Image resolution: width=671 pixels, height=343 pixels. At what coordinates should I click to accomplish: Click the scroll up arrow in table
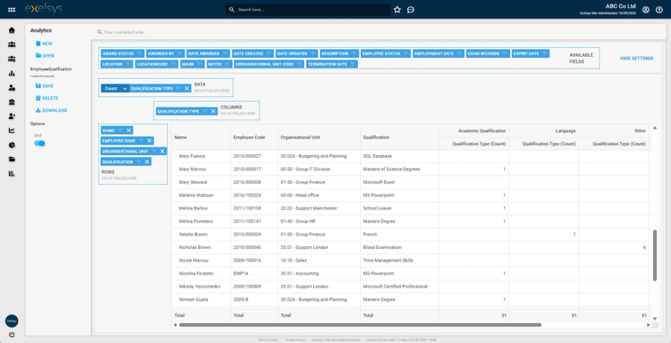(655, 128)
